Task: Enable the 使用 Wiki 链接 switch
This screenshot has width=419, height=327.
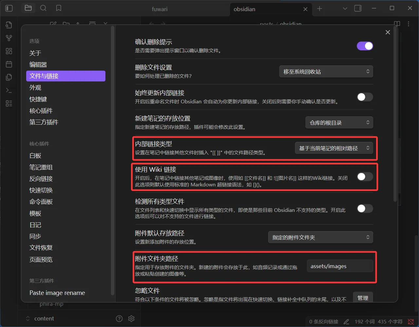Action: (x=365, y=177)
